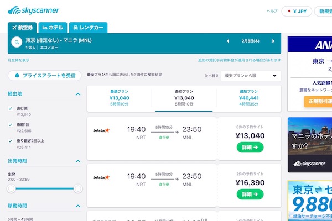
Task: Select the 最短プラン tab
Action: (x=249, y=98)
